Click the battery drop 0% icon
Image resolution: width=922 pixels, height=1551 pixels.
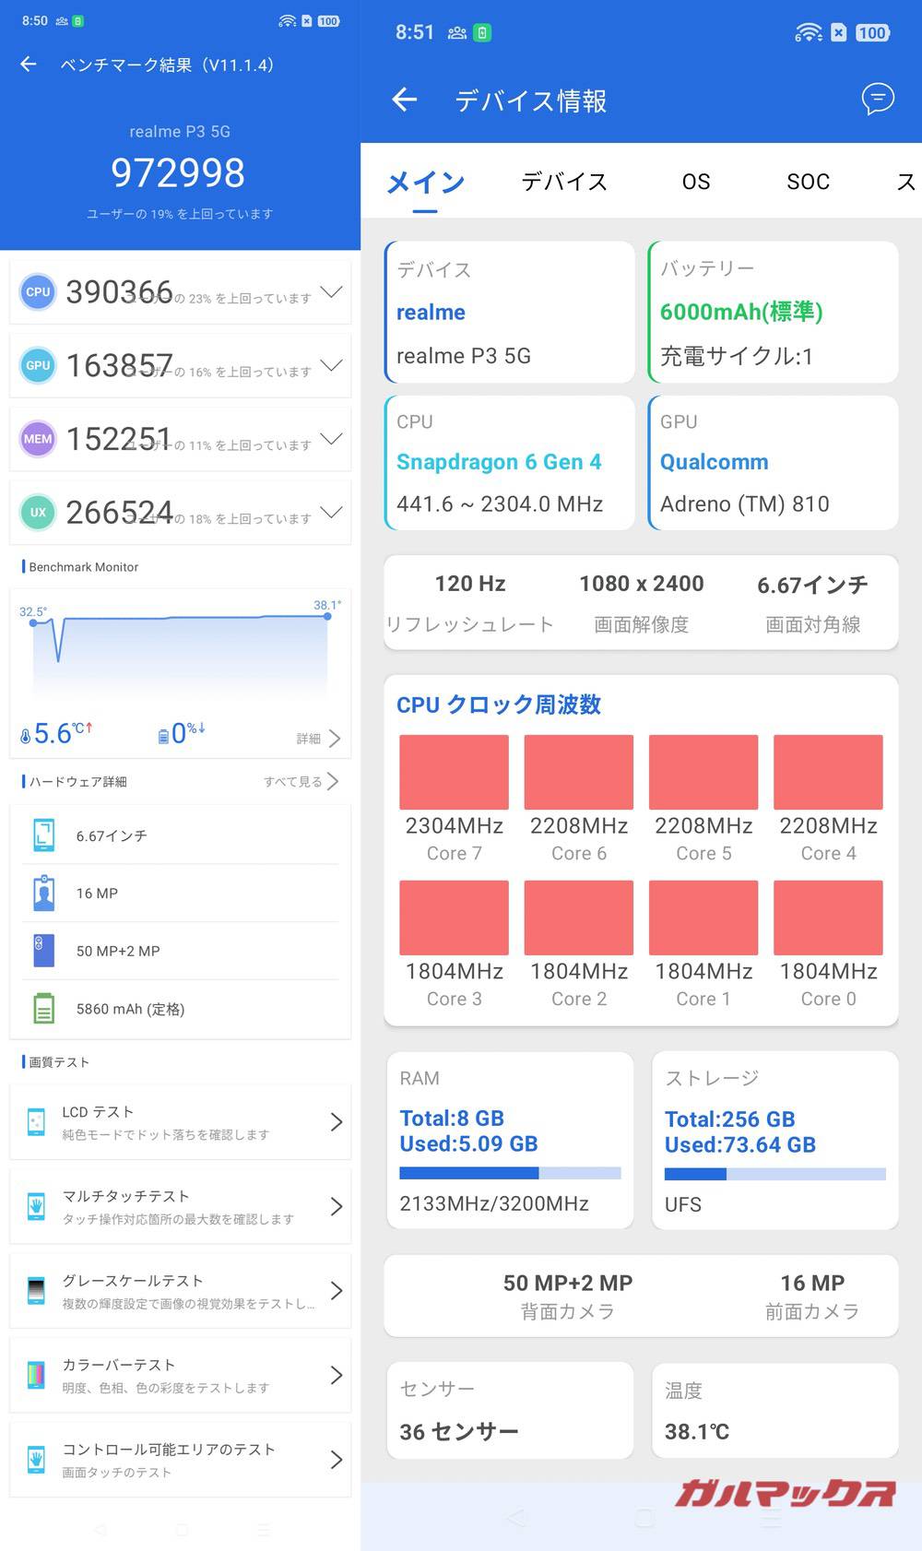point(163,735)
